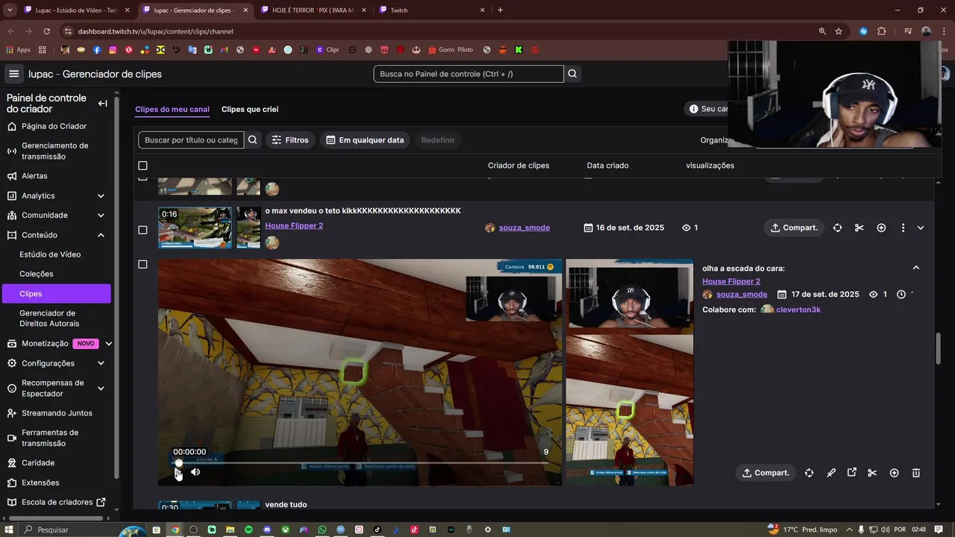Viewport: 955px width, 537px height.
Task: Mute the clip player volume icon
Action: point(195,472)
